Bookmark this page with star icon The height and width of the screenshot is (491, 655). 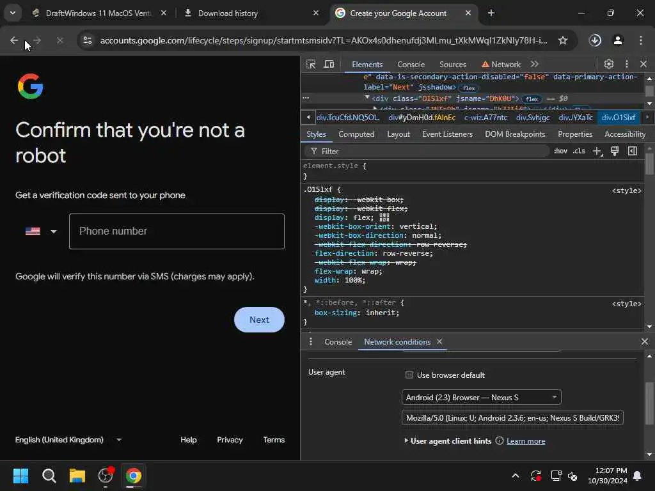[x=563, y=40]
